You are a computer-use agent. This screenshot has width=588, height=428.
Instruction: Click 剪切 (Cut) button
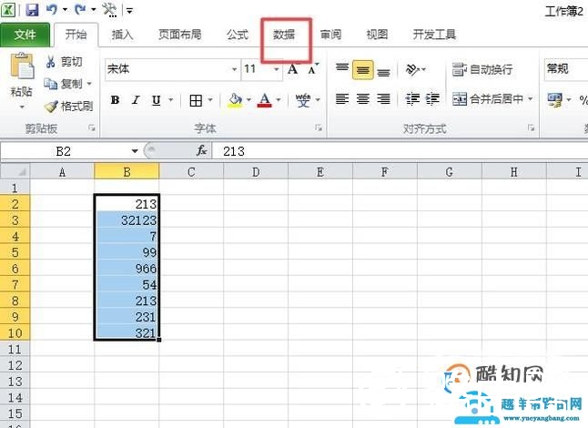click(x=64, y=62)
